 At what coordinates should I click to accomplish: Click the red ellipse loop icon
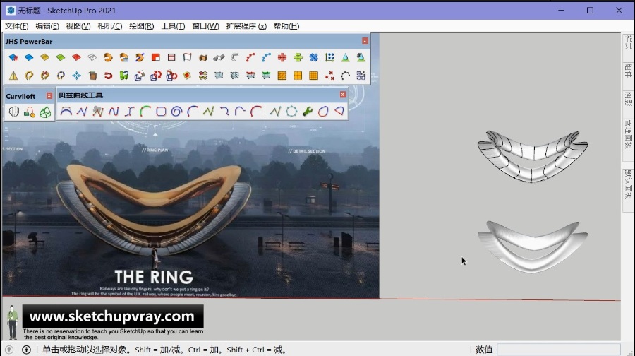(323, 111)
